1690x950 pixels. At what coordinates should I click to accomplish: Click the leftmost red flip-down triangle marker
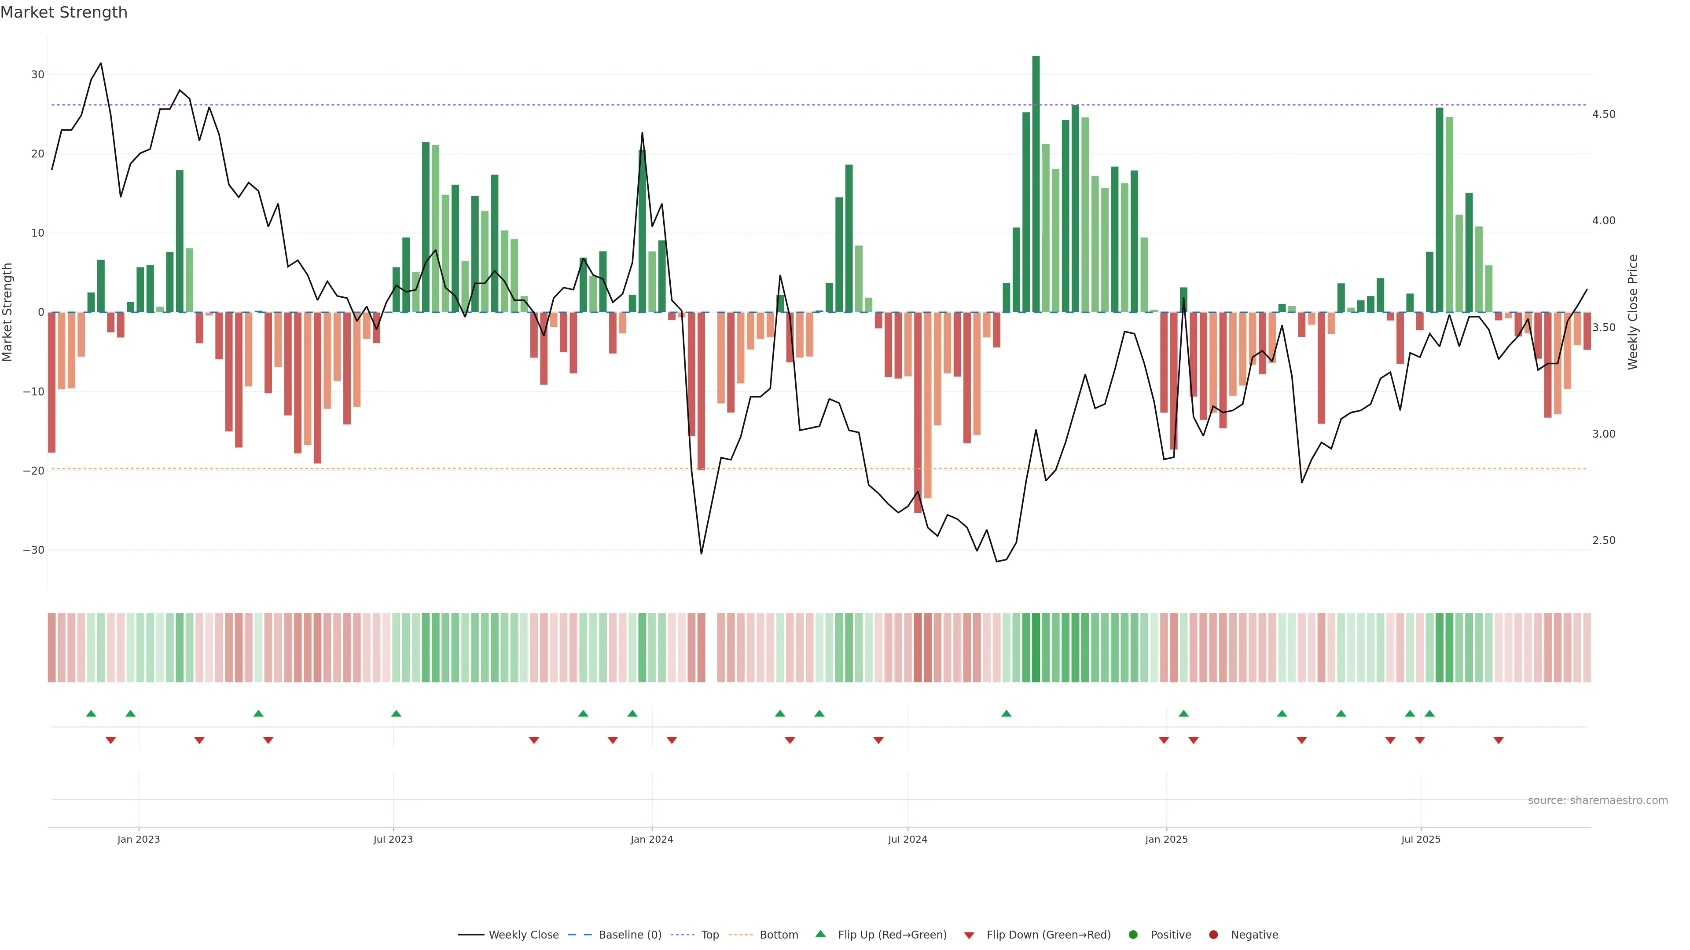point(111,740)
